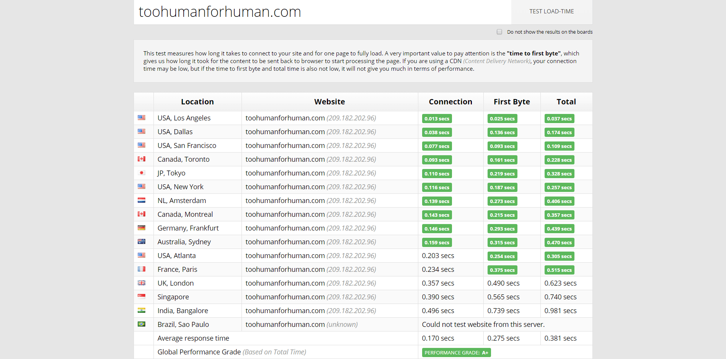The width and height of the screenshot is (726, 359).
Task: Click the 0.565 secs first byte value for Singapore
Action: [503, 297]
